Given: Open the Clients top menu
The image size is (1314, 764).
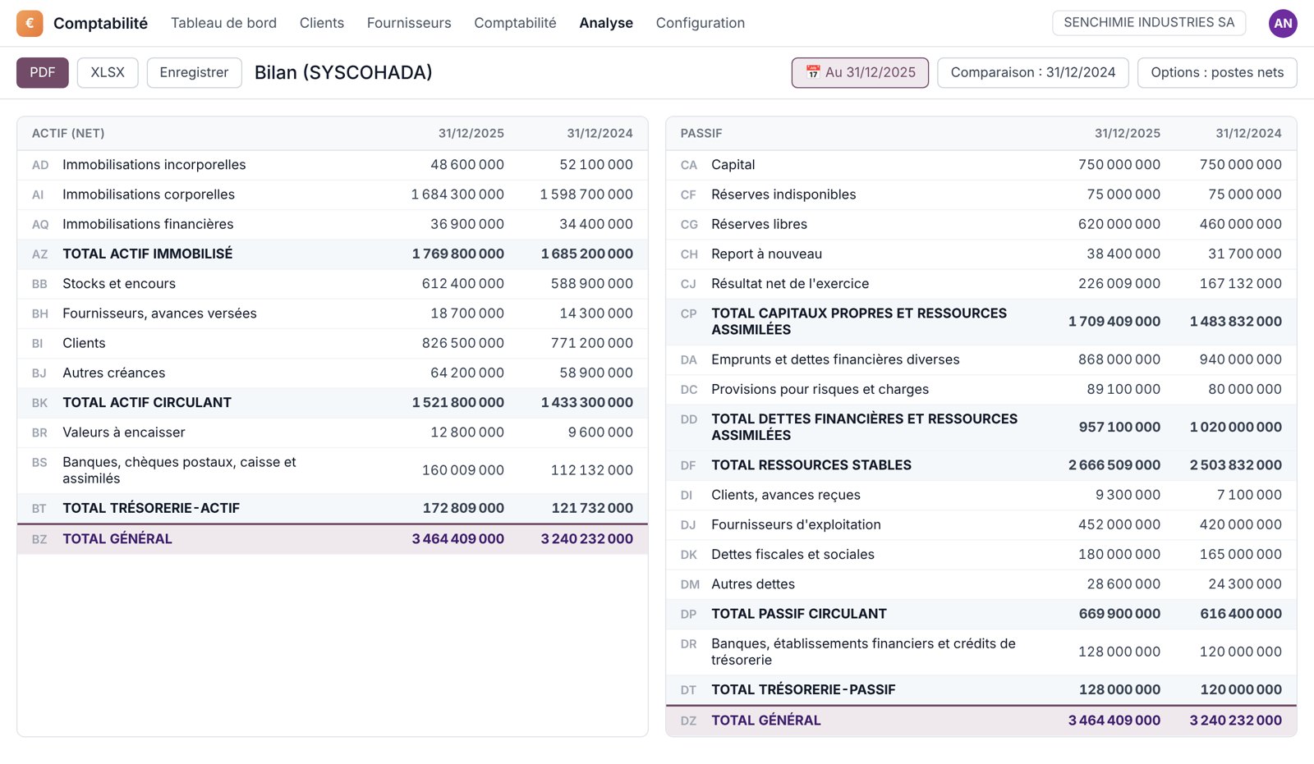Looking at the screenshot, I should tap(322, 23).
